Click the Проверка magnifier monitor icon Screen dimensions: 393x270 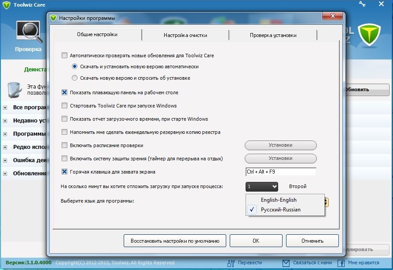tap(29, 31)
